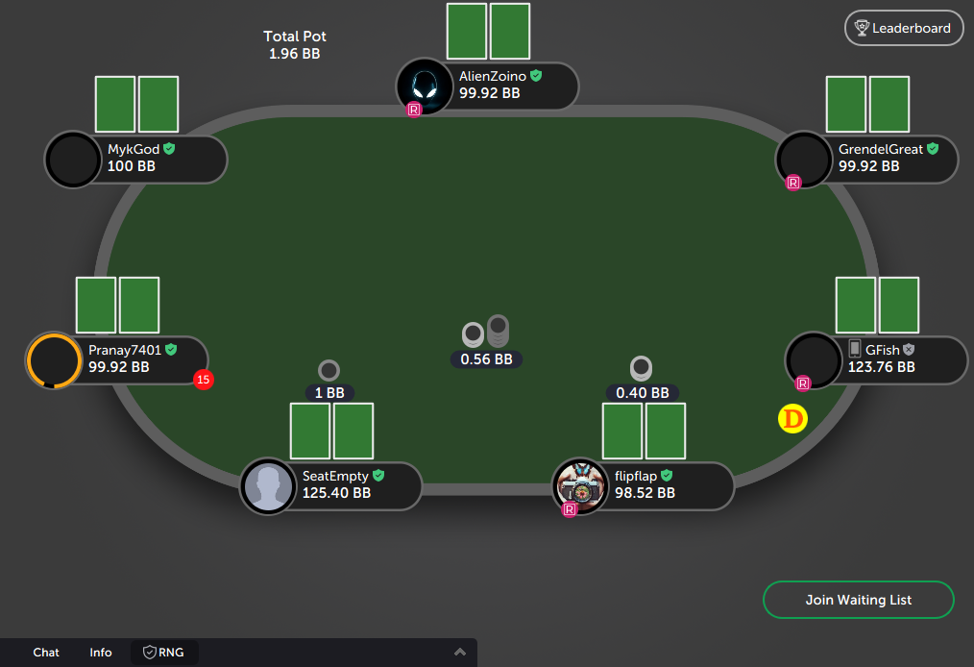Screen dimensions: 974x667
Task: Click flipflap's camera avatar picture
Action: tap(581, 486)
